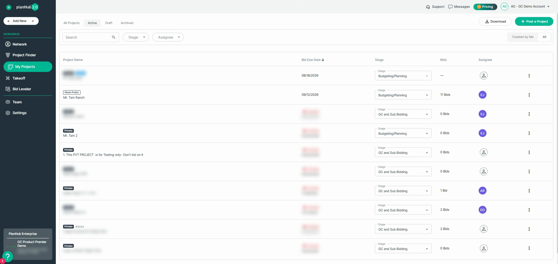Expand the GC Demo Account menu
The image size is (558, 264).
pyautogui.click(x=530, y=6)
